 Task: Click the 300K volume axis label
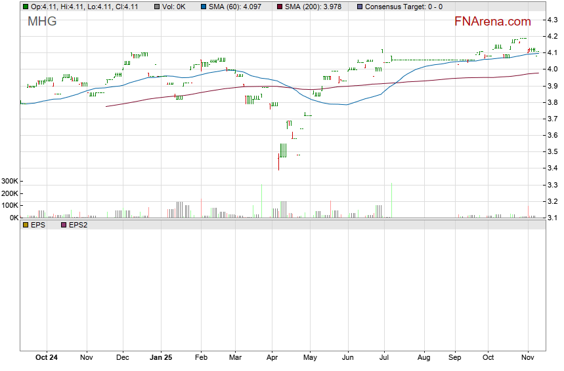coord(10,182)
